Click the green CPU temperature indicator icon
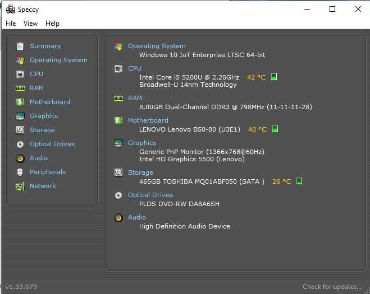Image resolution: width=370 pixels, height=294 pixels. pos(274,77)
